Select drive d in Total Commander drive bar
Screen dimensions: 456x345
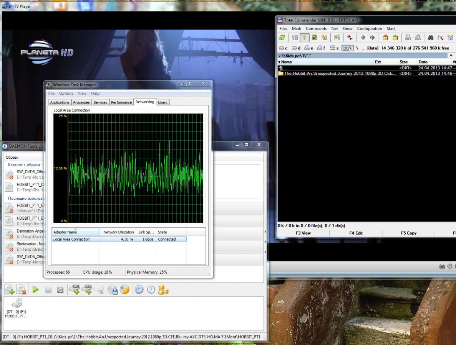[296, 48]
